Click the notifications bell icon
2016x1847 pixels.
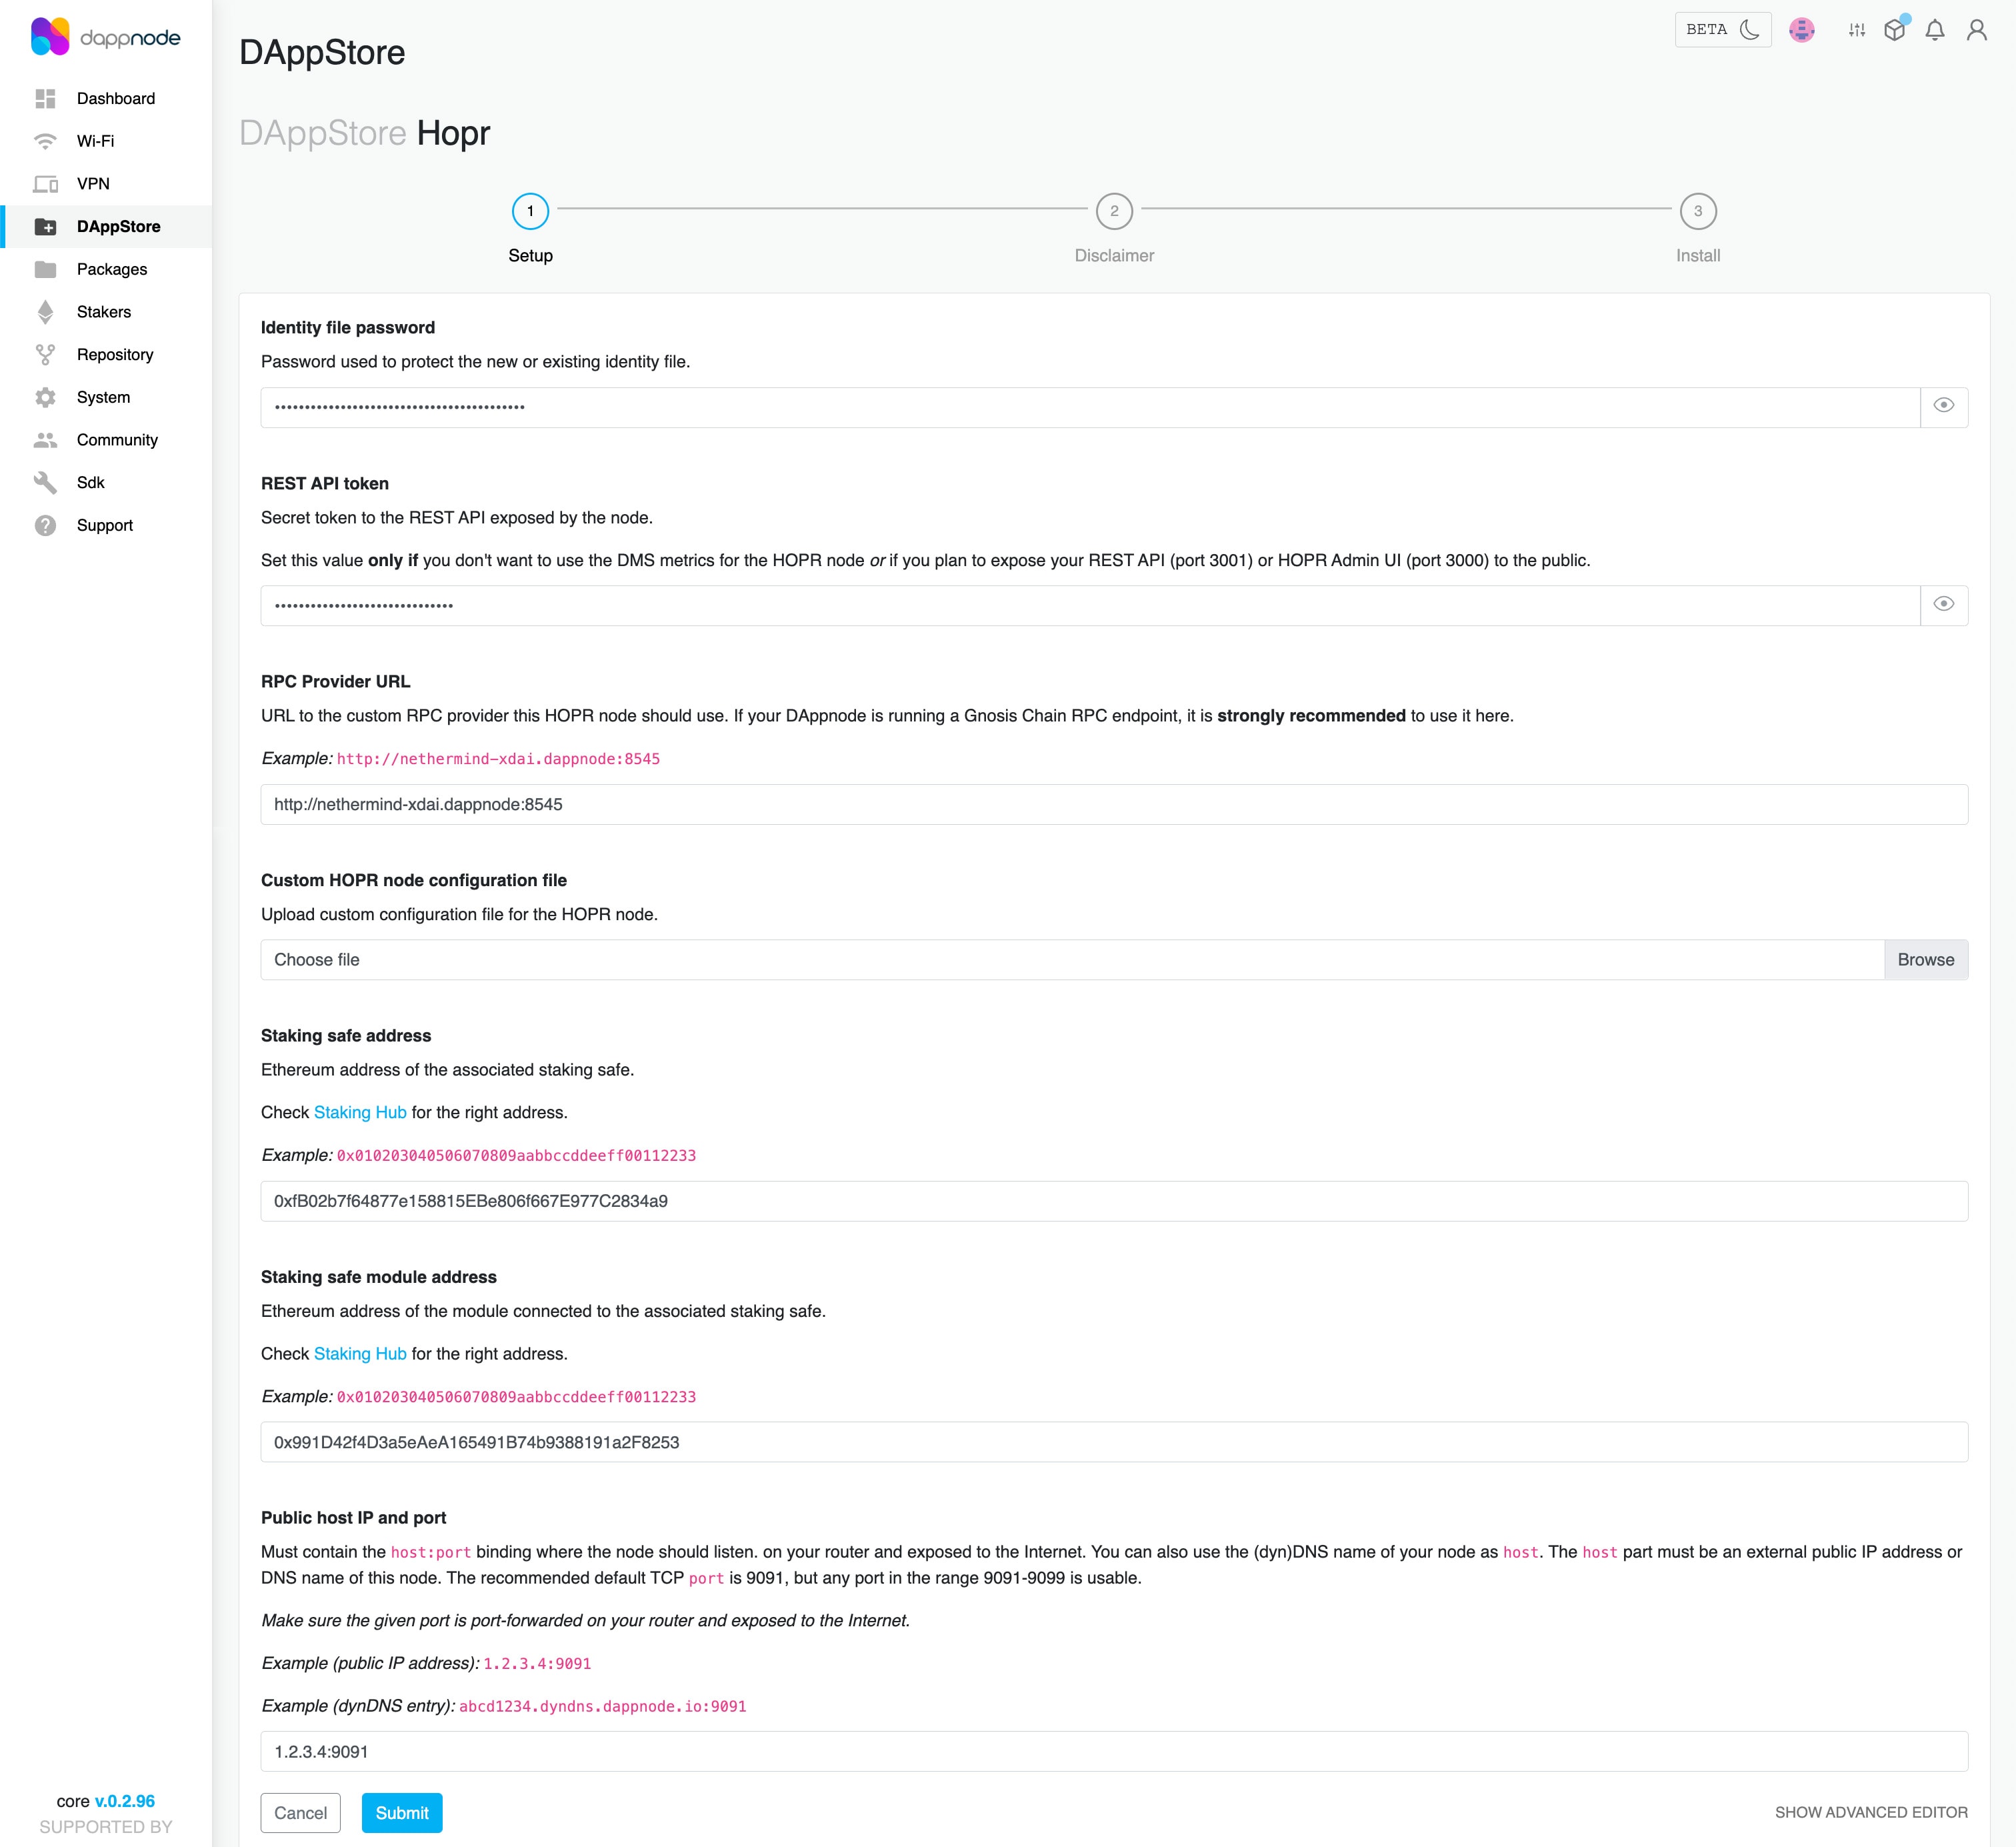[x=1939, y=31]
